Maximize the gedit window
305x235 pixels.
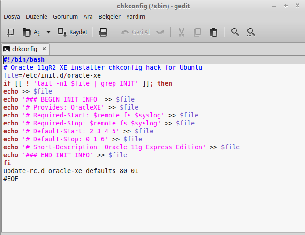[x=286, y=6]
